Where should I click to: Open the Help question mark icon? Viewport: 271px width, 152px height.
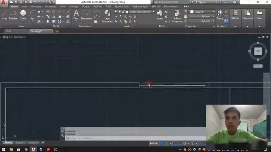(235, 2)
